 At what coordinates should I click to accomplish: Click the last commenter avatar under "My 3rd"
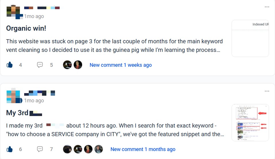point(98,149)
